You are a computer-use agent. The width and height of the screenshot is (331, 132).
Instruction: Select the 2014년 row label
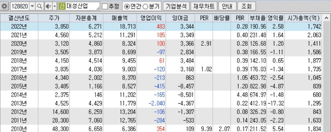coord(19,95)
